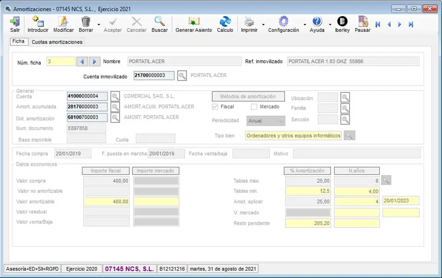Click status bar entry Ejercicio 2020

(82, 269)
